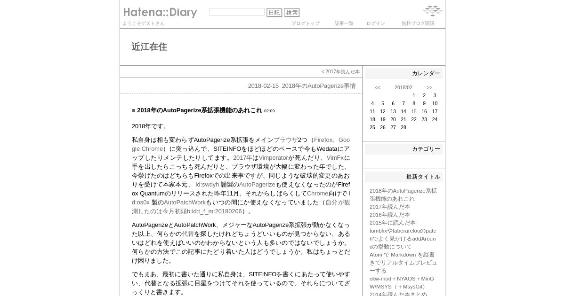The image size is (565, 296).
Task: Open the Chrome keyword link
Action: tap(318, 194)
